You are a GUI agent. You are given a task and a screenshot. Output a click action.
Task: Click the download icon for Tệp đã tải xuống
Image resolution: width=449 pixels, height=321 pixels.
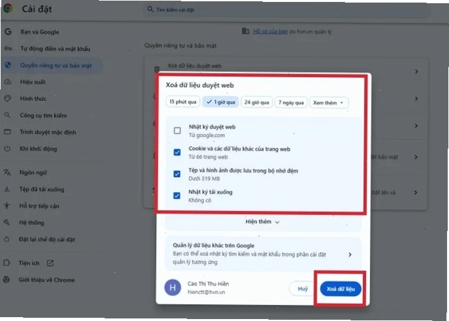7,188
